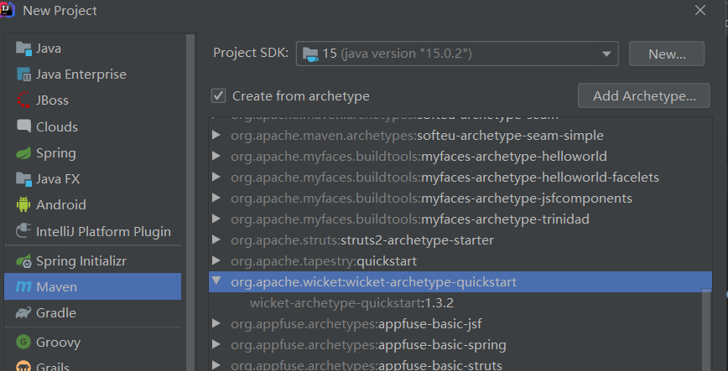
Task: Select Groovy project type
Action: pos(93,343)
